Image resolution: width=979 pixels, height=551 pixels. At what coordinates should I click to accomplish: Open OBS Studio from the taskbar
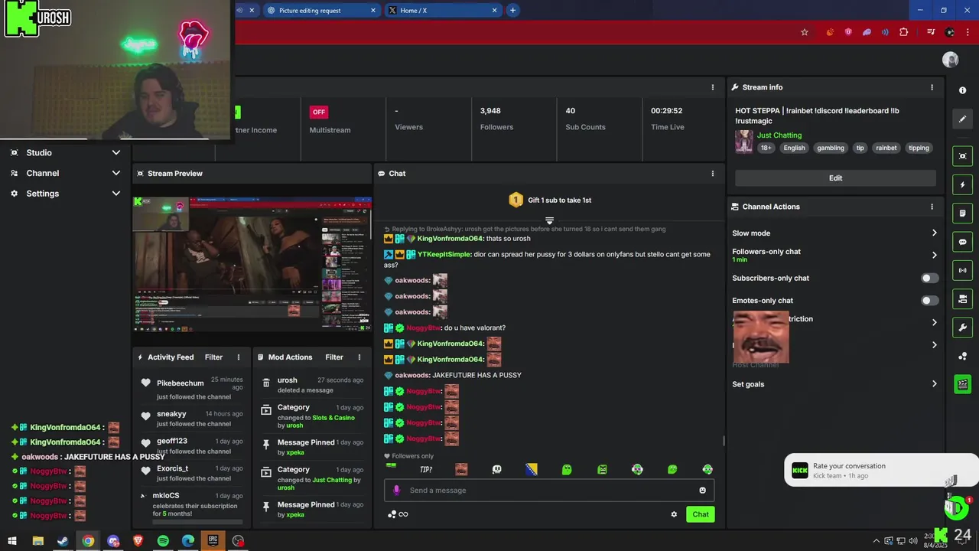click(x=239, y=541)
